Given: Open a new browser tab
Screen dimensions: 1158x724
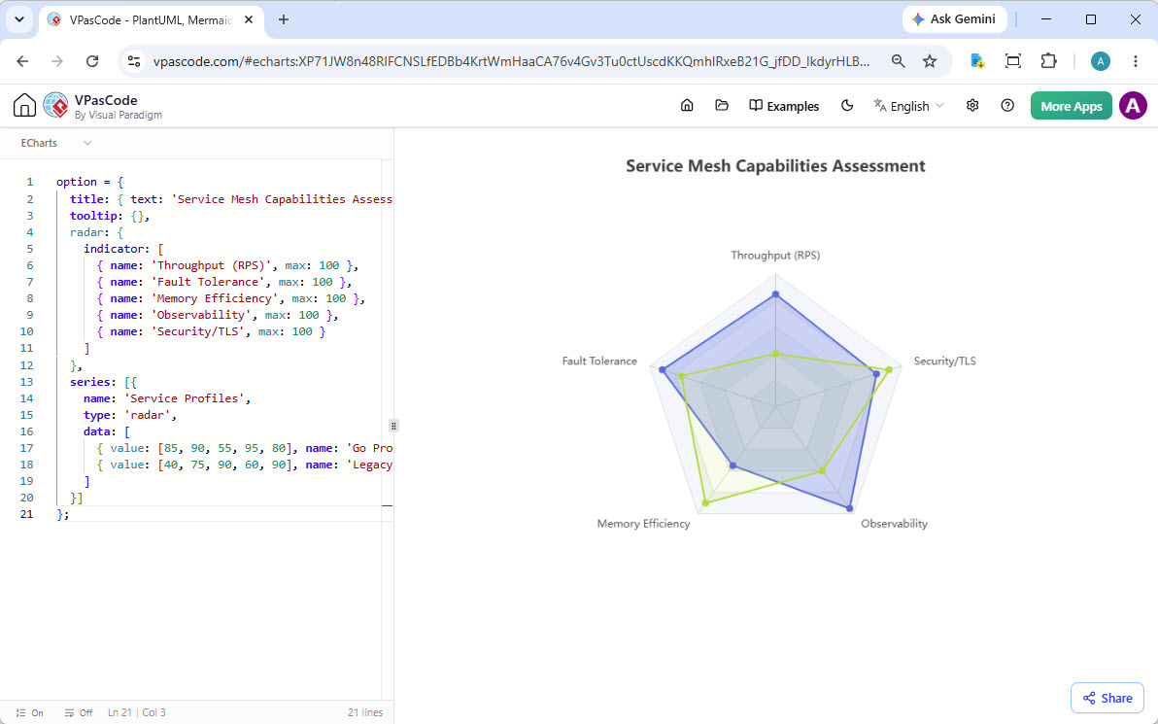Looking at the screenshot, I should [x=284, y=20].
